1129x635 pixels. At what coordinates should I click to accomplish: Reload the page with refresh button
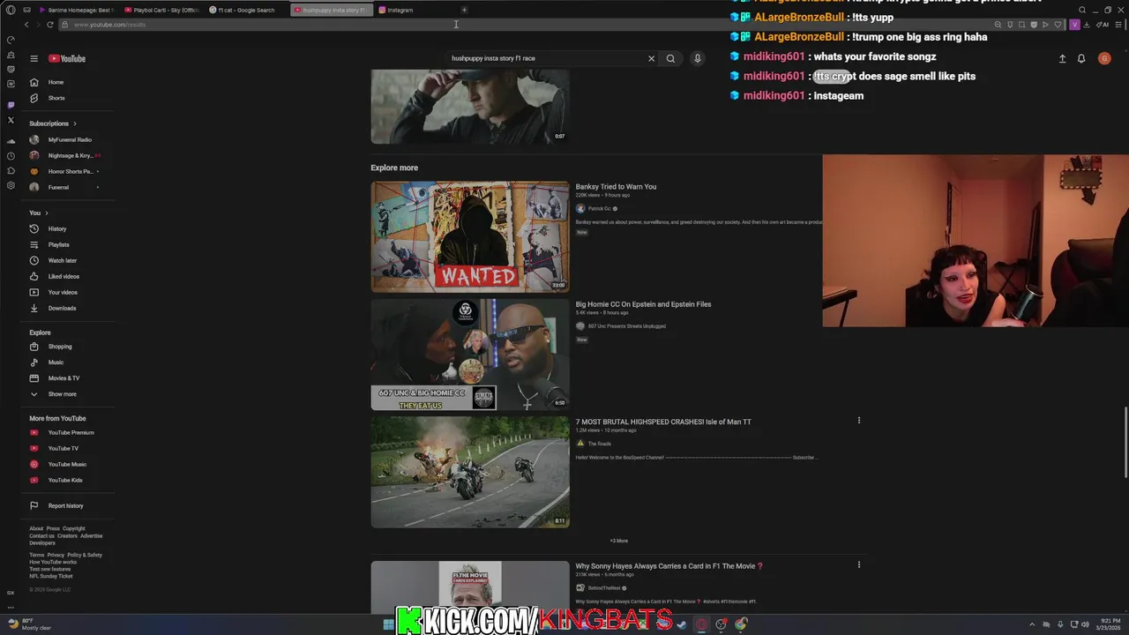tap(50, 25)
